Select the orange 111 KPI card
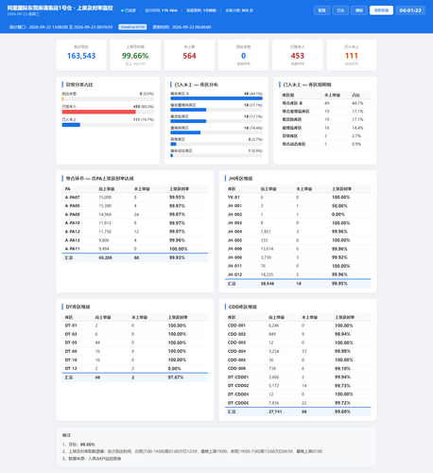The height and width of the screenshot is (473, 433). 352,55
